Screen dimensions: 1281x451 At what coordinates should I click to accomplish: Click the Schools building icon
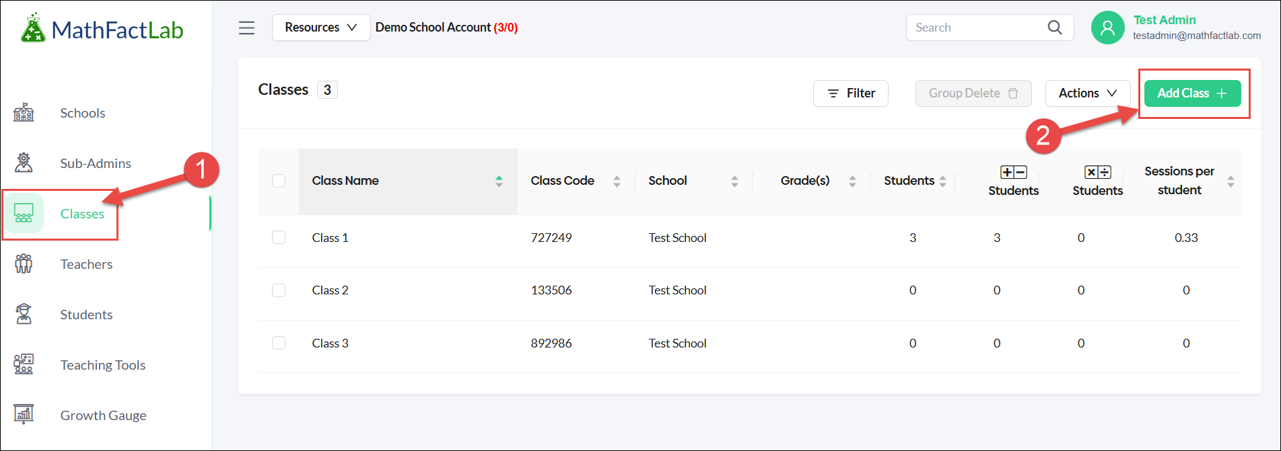(24, 112)
